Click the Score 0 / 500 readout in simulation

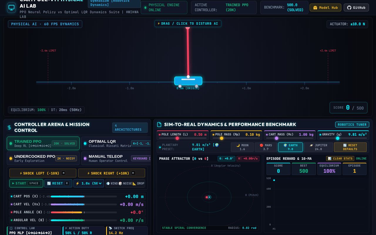(x=348, y=108)
